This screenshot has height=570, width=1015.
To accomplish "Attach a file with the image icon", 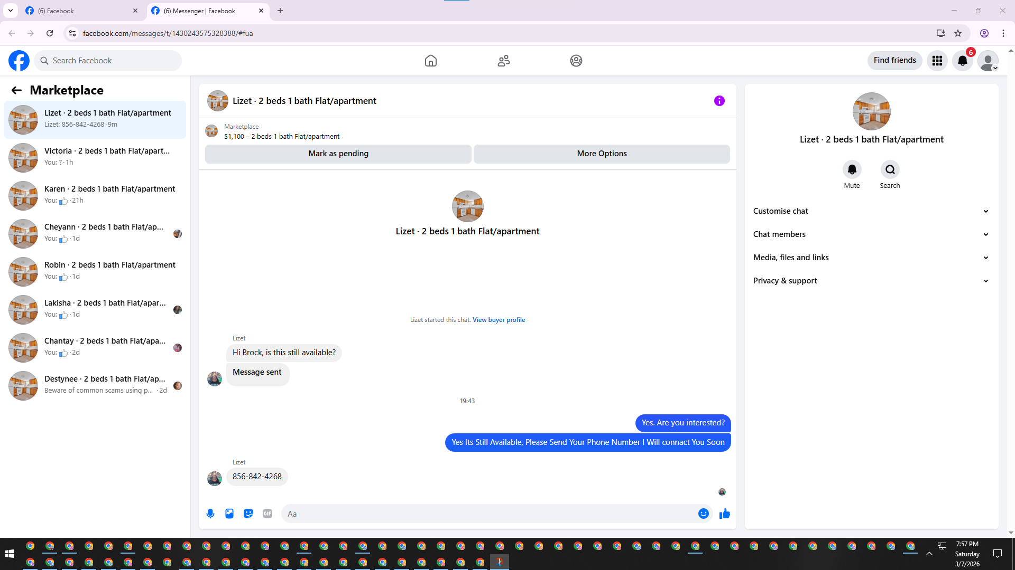I will pos(229,514).
